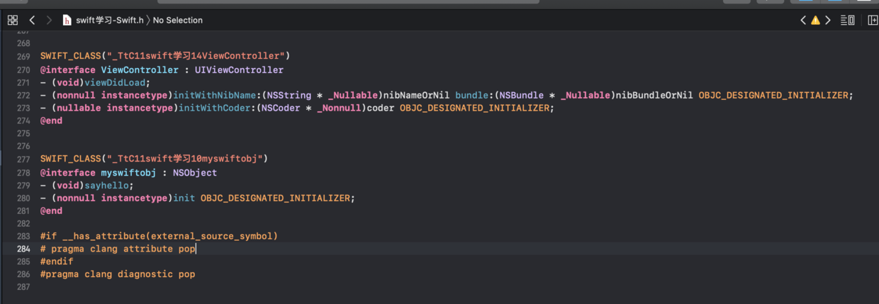The image size is (879, 304).
Task: Select the ViewController interface name
Action: [x=140, y=70]
